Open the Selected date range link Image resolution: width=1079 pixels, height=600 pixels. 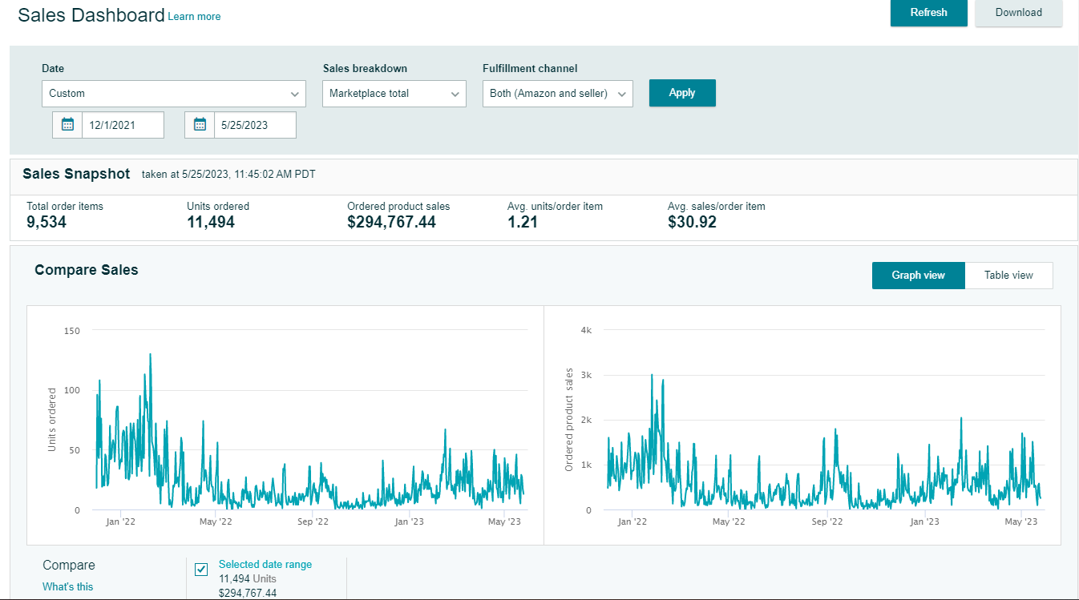pos(265,565)
